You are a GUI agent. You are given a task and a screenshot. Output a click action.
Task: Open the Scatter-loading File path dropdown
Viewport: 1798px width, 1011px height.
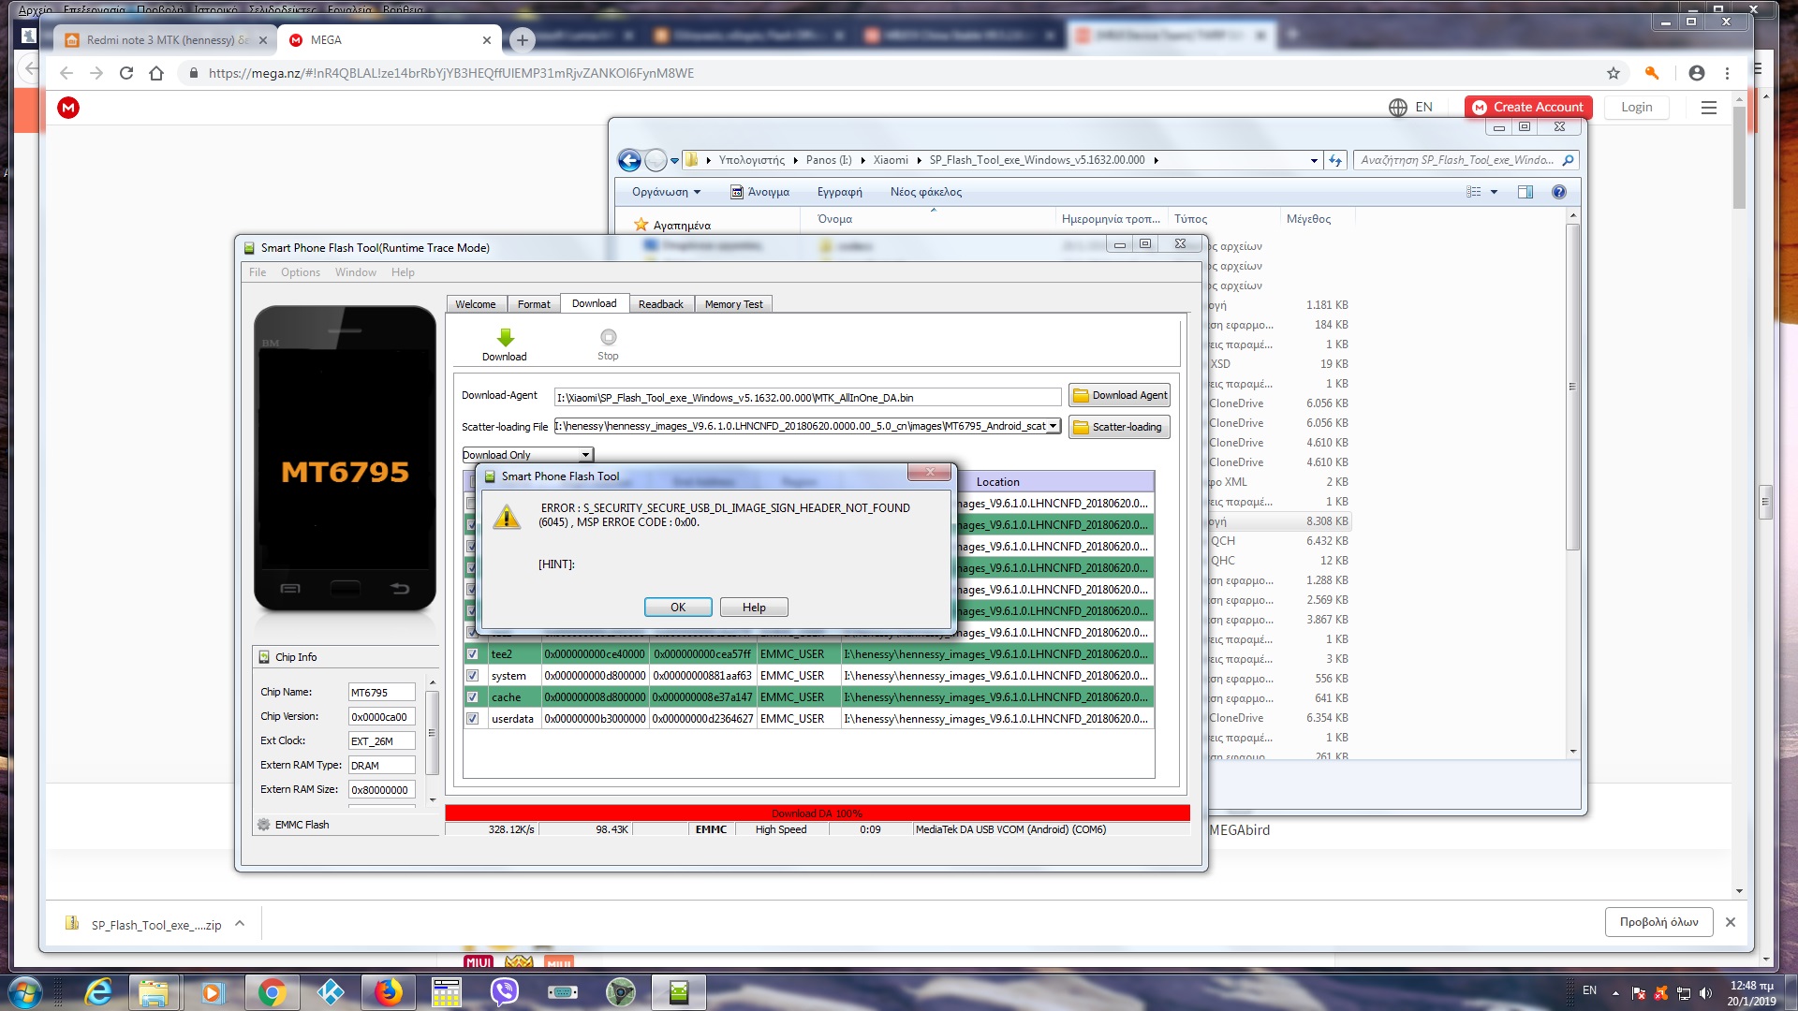tap(1053, 426)
